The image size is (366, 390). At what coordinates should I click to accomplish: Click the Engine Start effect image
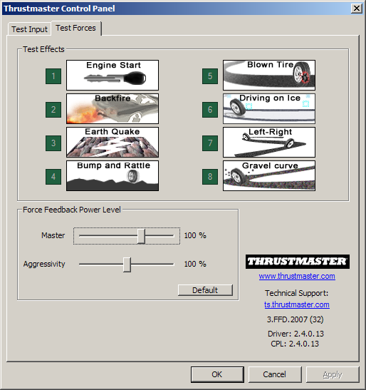[x=113, y=75]
